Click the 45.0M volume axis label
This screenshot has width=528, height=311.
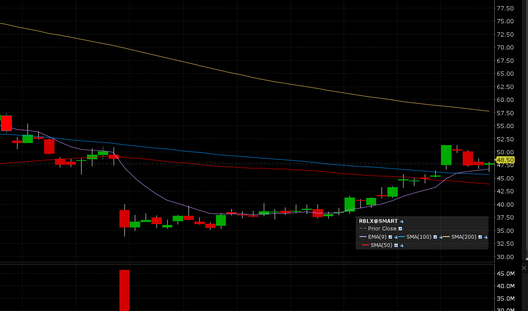pyautogui.click(x=506, y=274)
